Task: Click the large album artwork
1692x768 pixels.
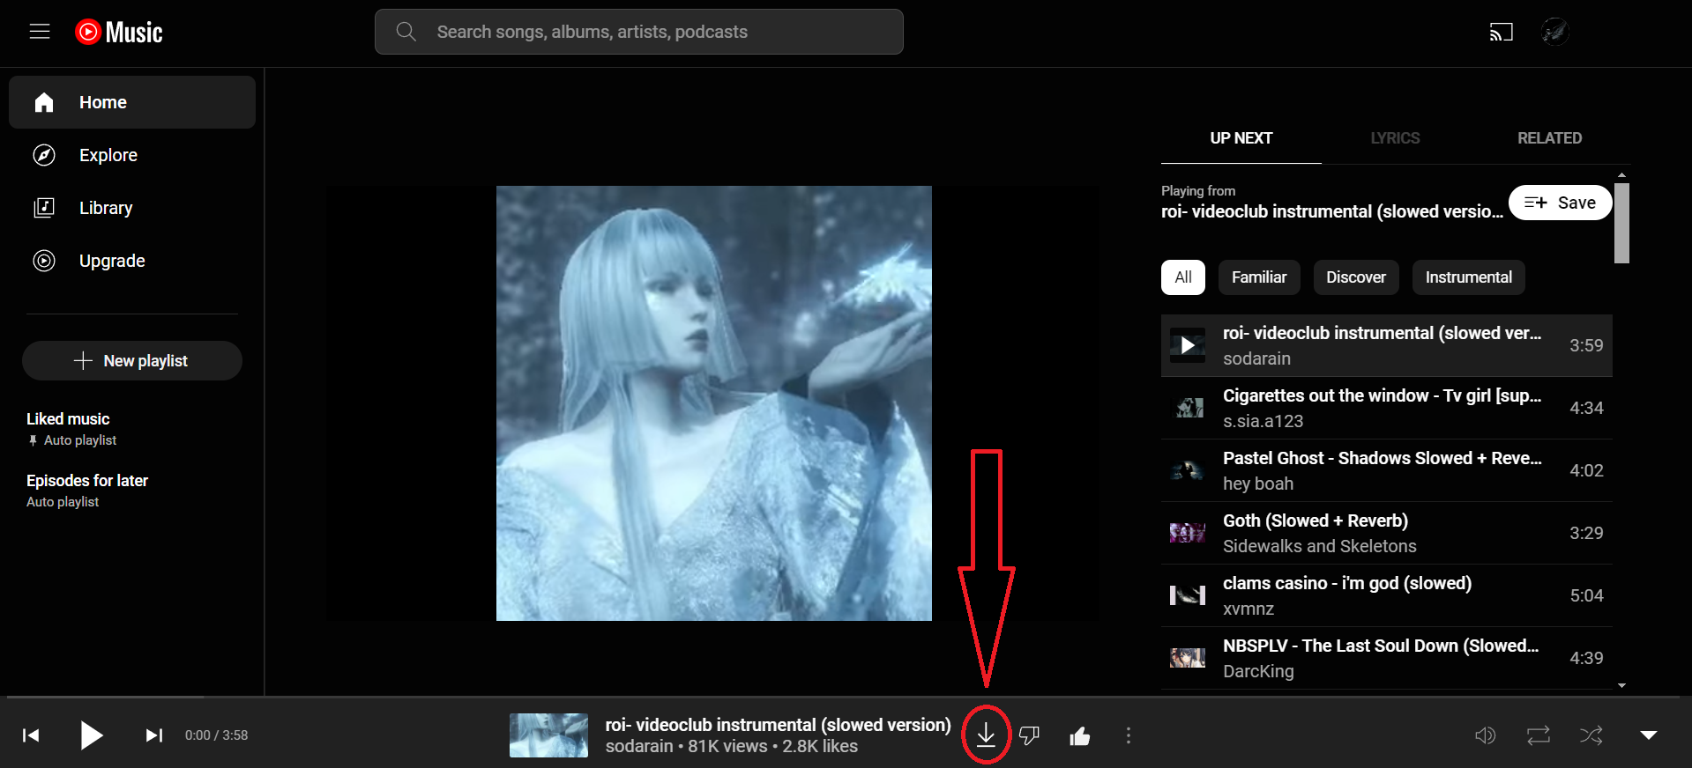Action: (714, 403)
